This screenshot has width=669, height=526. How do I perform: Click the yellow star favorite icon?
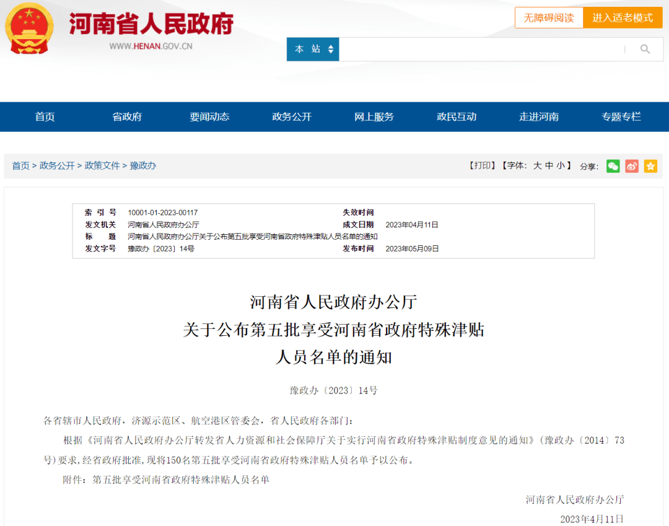[x=650, y=166]
